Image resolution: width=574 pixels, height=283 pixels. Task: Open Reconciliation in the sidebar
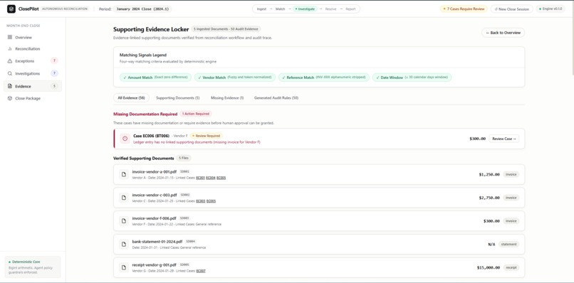click(33, 48)
